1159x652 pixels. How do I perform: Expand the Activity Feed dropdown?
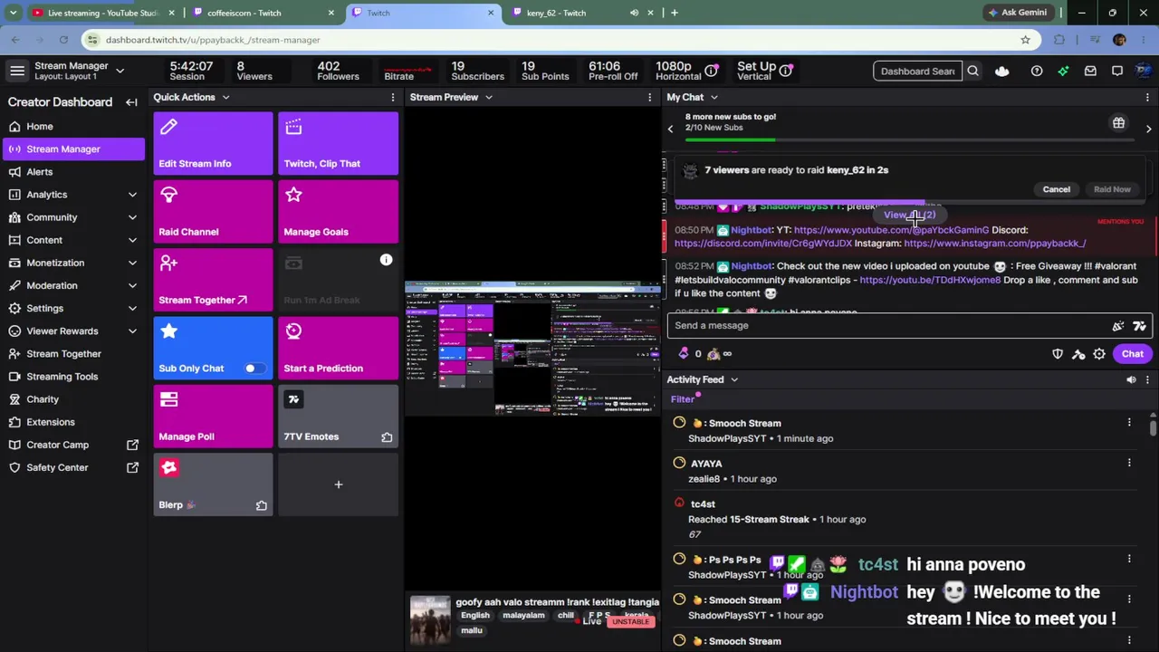pyautogui.click(x=734, y=380)
